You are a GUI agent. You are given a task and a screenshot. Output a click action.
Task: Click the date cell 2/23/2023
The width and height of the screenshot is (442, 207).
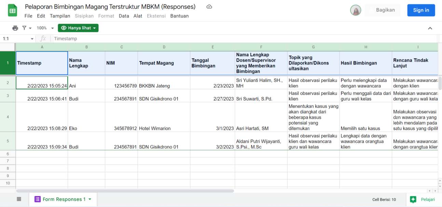click(x=212, y=83)
